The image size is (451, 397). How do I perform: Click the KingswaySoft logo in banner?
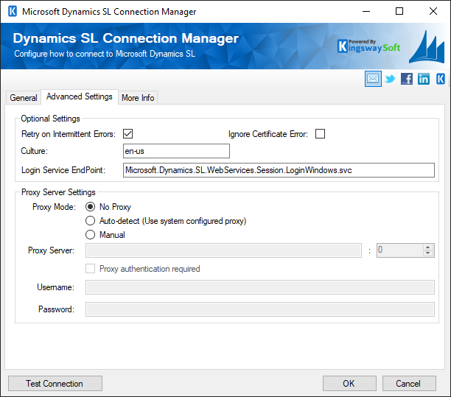368,46
